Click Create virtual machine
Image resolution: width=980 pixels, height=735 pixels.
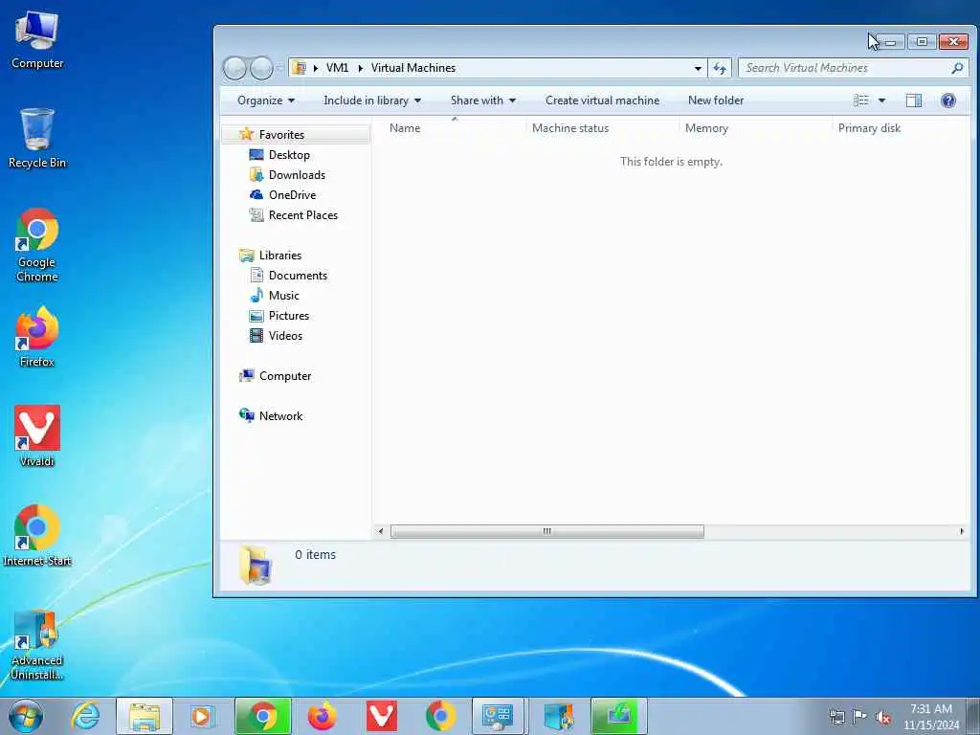pyautogui.click(x=603, y=100)
